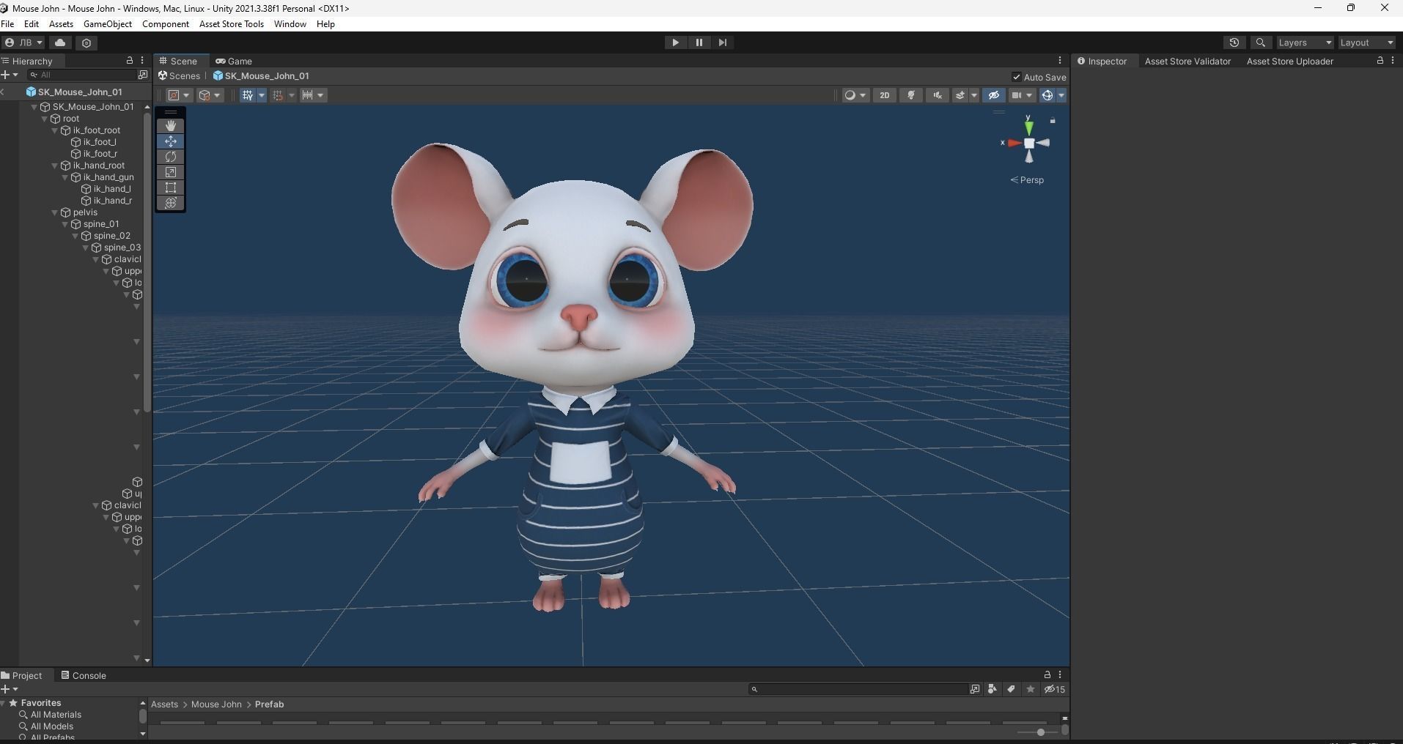
Task: Click the Step frame button
Action: (x=723, y=42)
